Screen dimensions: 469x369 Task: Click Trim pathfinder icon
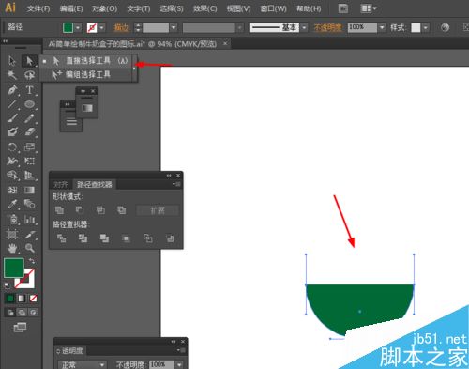(x=83, y=238)
